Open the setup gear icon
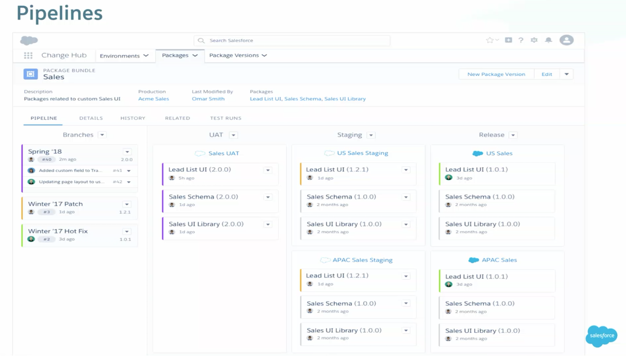 (x=534, y=40)
